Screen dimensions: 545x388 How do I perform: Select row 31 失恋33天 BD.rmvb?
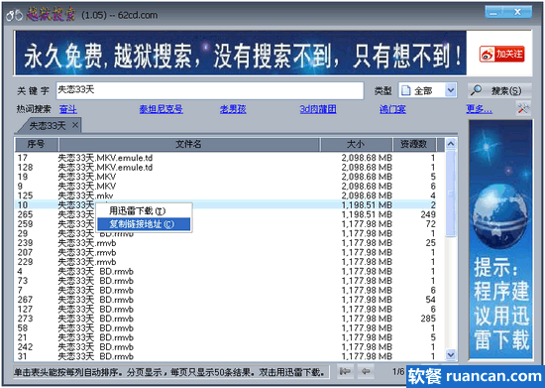click(x=230, y=356)
